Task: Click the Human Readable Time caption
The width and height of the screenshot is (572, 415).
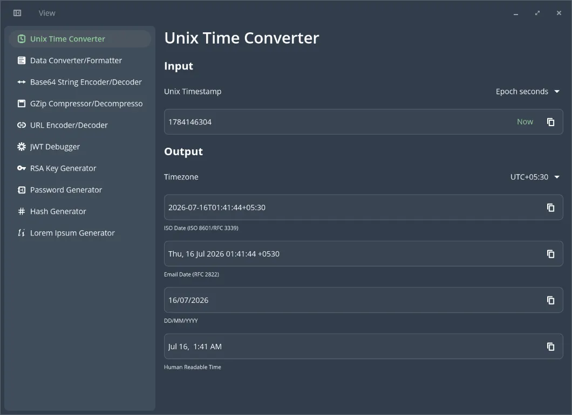Action: [193, 367]
